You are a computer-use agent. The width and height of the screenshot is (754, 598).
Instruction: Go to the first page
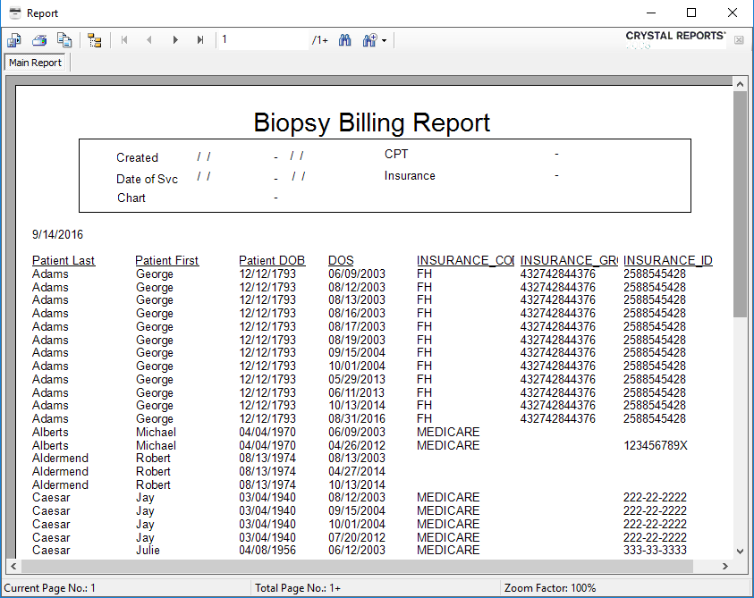click(x=123, y=40)
